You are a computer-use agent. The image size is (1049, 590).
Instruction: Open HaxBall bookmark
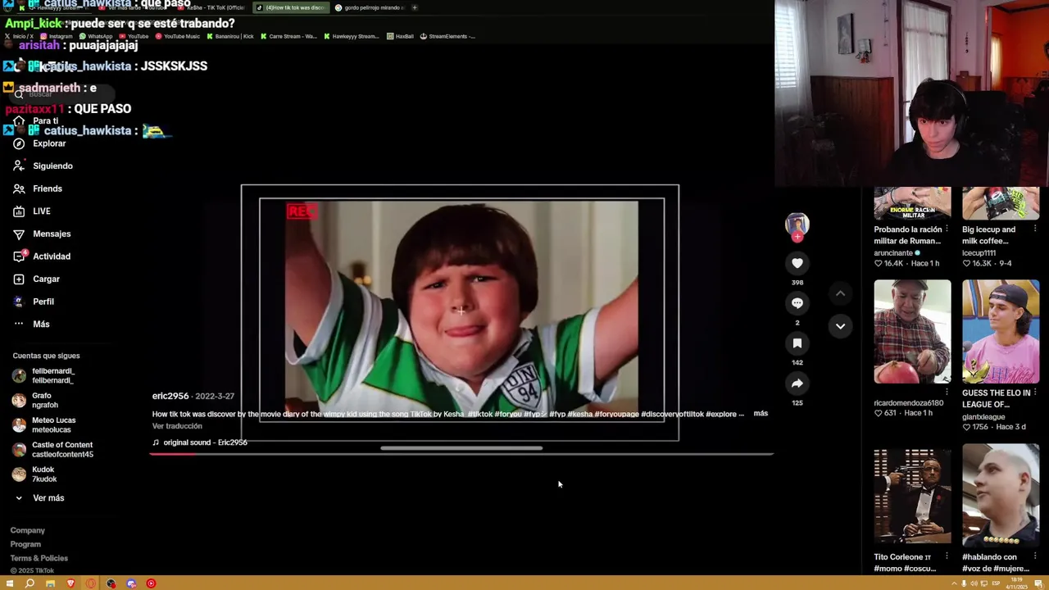[x=402, y=36]
